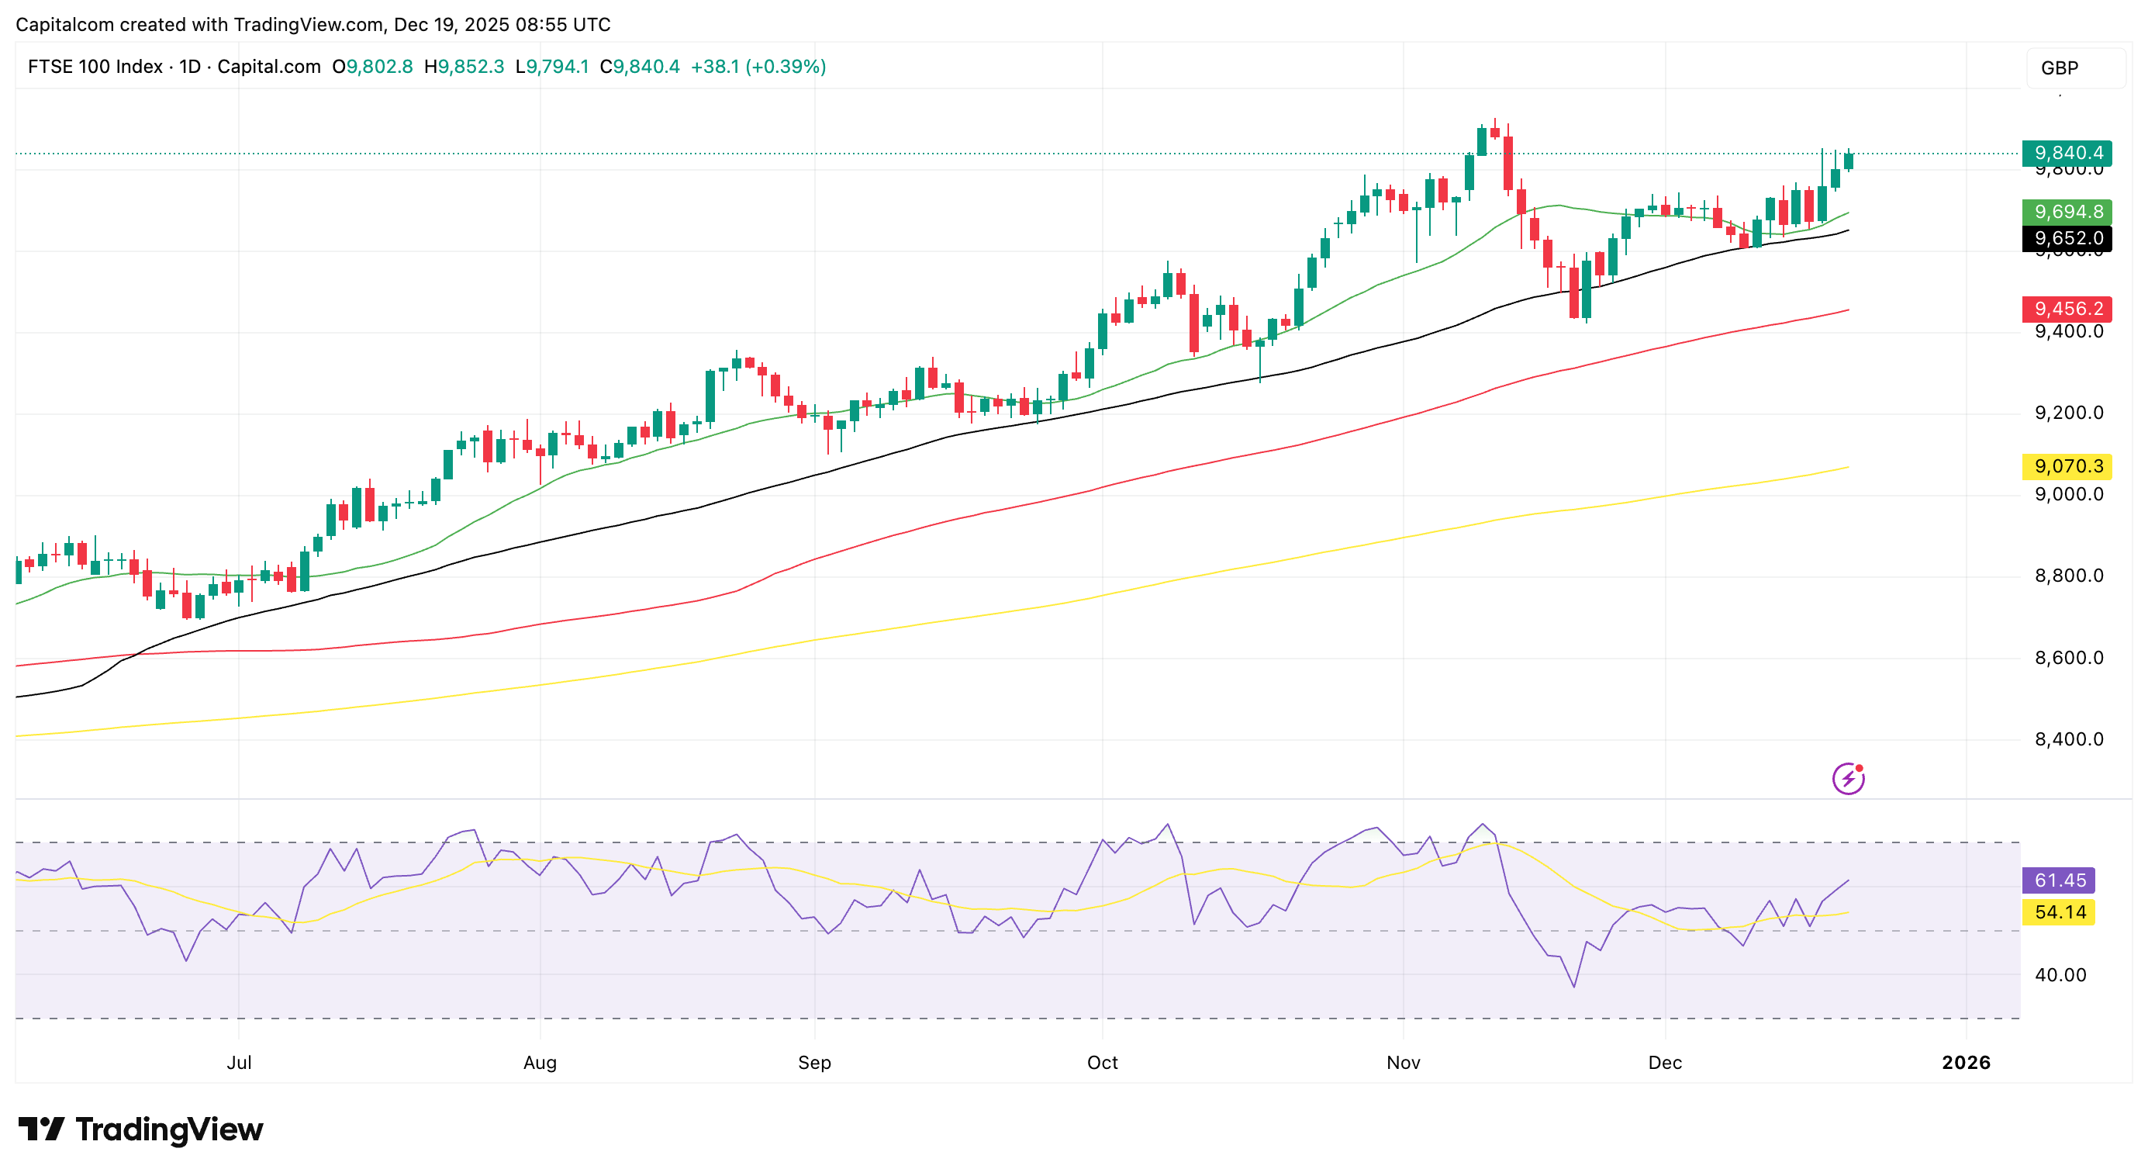Click the purple lightning bolt icon
Screen dimensions: 2148x1176
point(1848,779)
